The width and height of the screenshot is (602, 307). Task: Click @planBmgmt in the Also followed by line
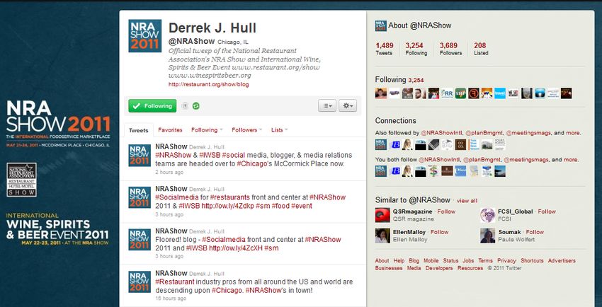point(484,133)
